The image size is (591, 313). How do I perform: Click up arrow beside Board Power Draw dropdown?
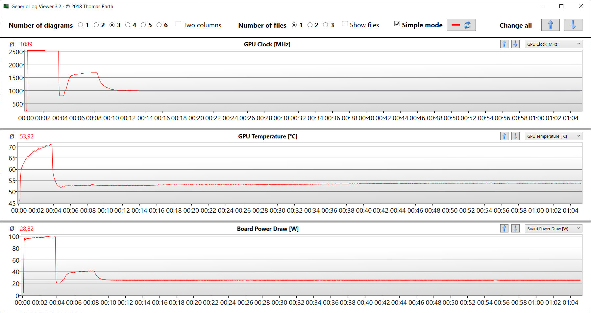pos(504,229)
